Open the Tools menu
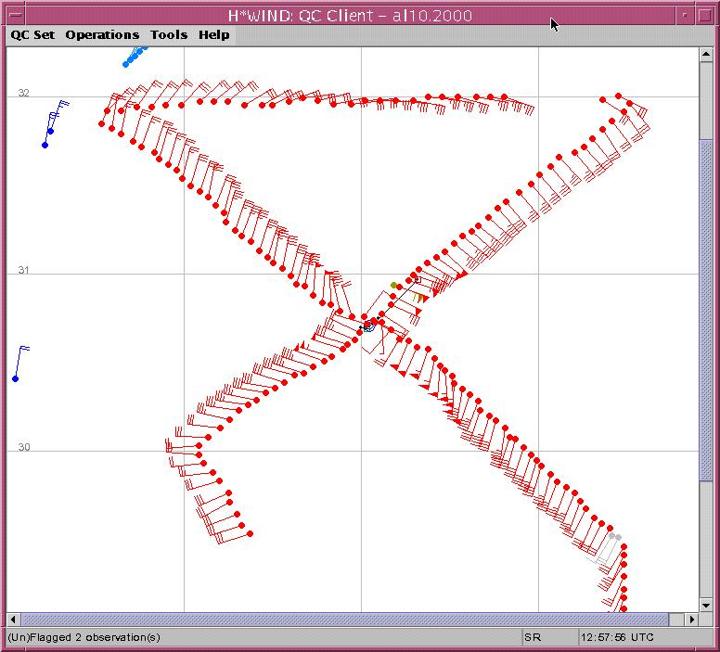The height and width of the screenshot is (652, 720). [169, 35]
